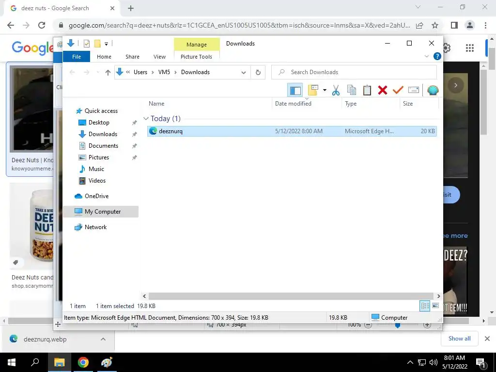Viewport: 496px width, 372px height.
Task: Go up one folder with the up arrow
Action: pyautogui.click(x=108, y=73)
